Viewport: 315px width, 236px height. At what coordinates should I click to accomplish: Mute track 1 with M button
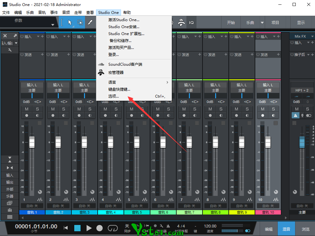pyautogui.click(x=27, y=109)
